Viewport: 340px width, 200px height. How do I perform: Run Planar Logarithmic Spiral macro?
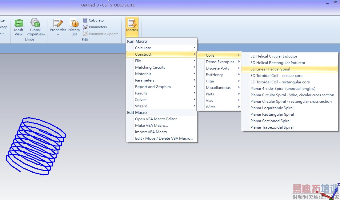pos(290,108)
